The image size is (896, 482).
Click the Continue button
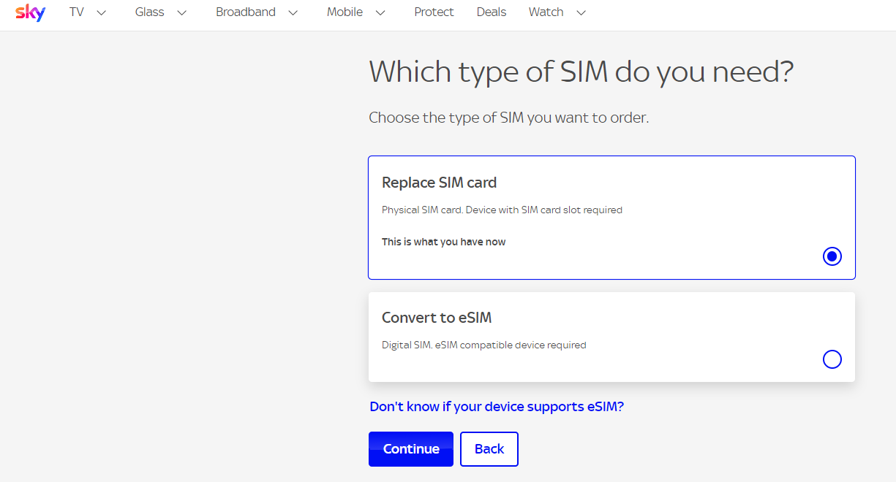(411, 449)
